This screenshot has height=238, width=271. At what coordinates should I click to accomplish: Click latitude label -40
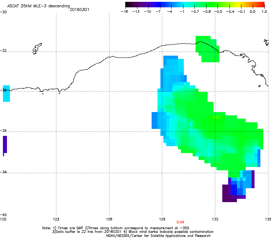(3, 215)
